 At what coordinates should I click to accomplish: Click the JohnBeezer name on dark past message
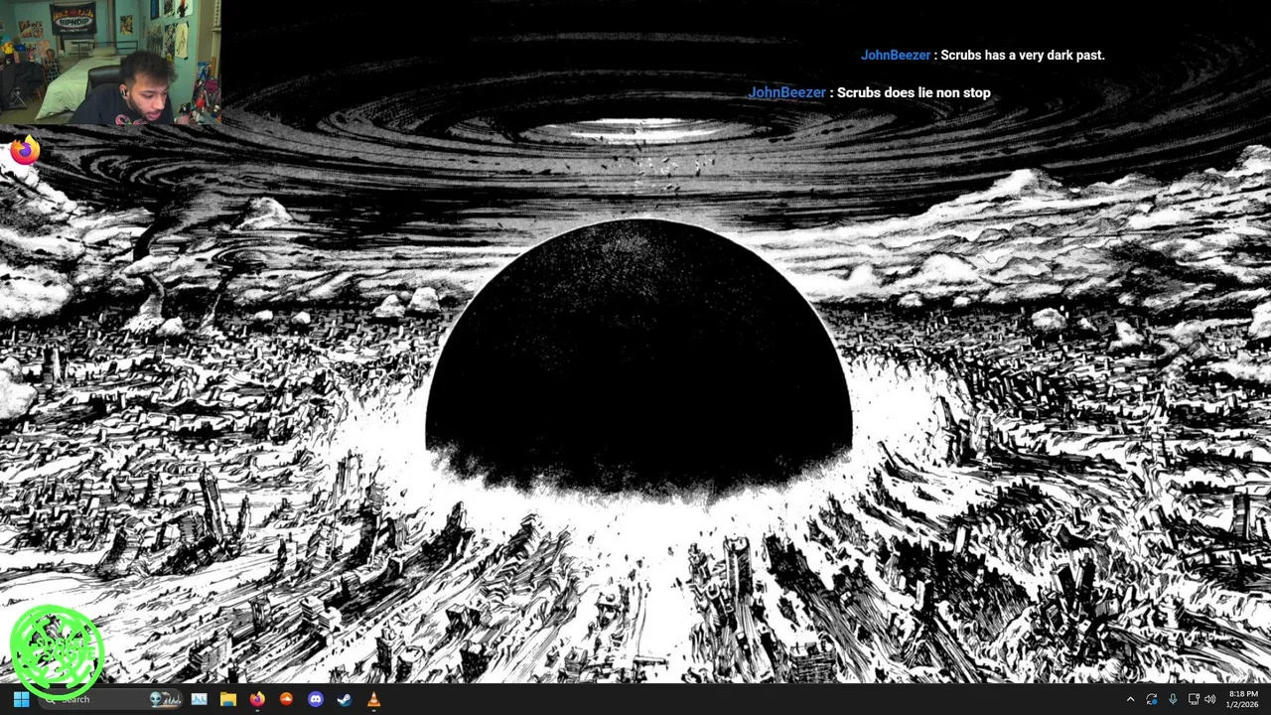(x=896, y=55)
